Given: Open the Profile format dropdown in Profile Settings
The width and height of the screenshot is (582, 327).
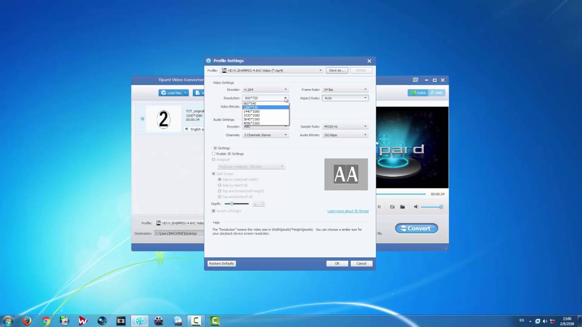Looking at the screenshot, I should [x=272, y=70].
